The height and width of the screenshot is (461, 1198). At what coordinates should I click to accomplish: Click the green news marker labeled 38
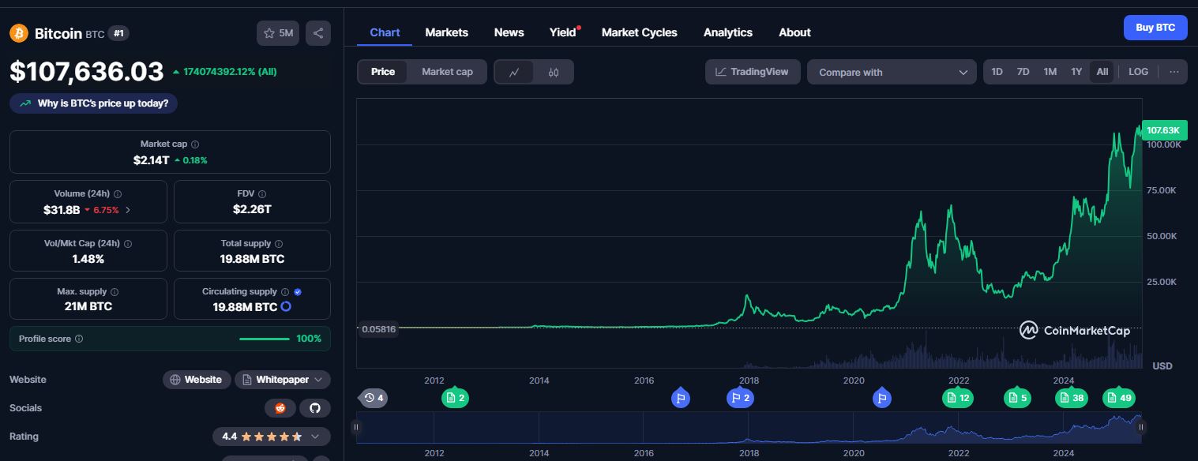tap(1072, 398)
